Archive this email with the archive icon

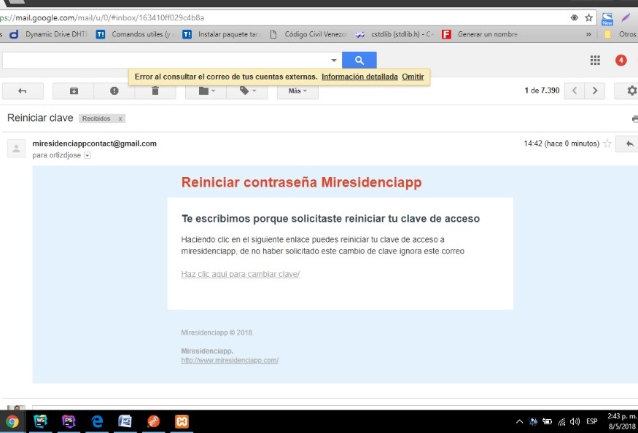(74, 91)
